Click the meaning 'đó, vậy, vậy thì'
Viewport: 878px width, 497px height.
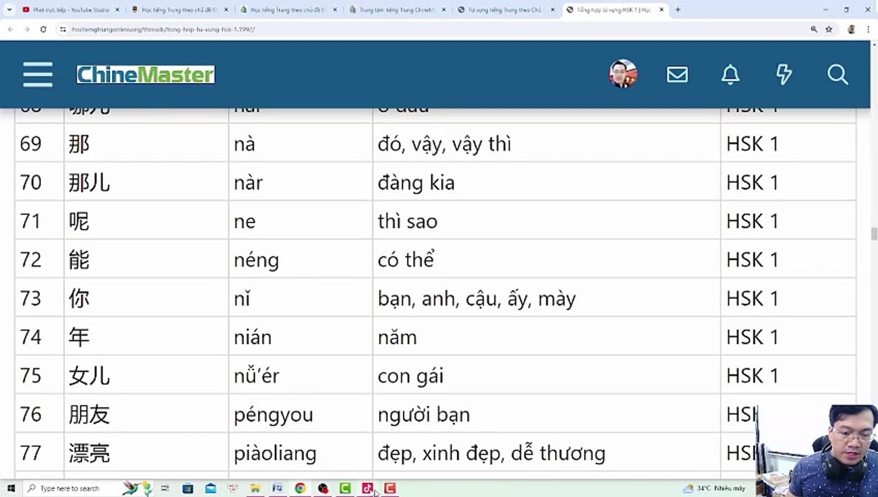[x=445, y=144]
